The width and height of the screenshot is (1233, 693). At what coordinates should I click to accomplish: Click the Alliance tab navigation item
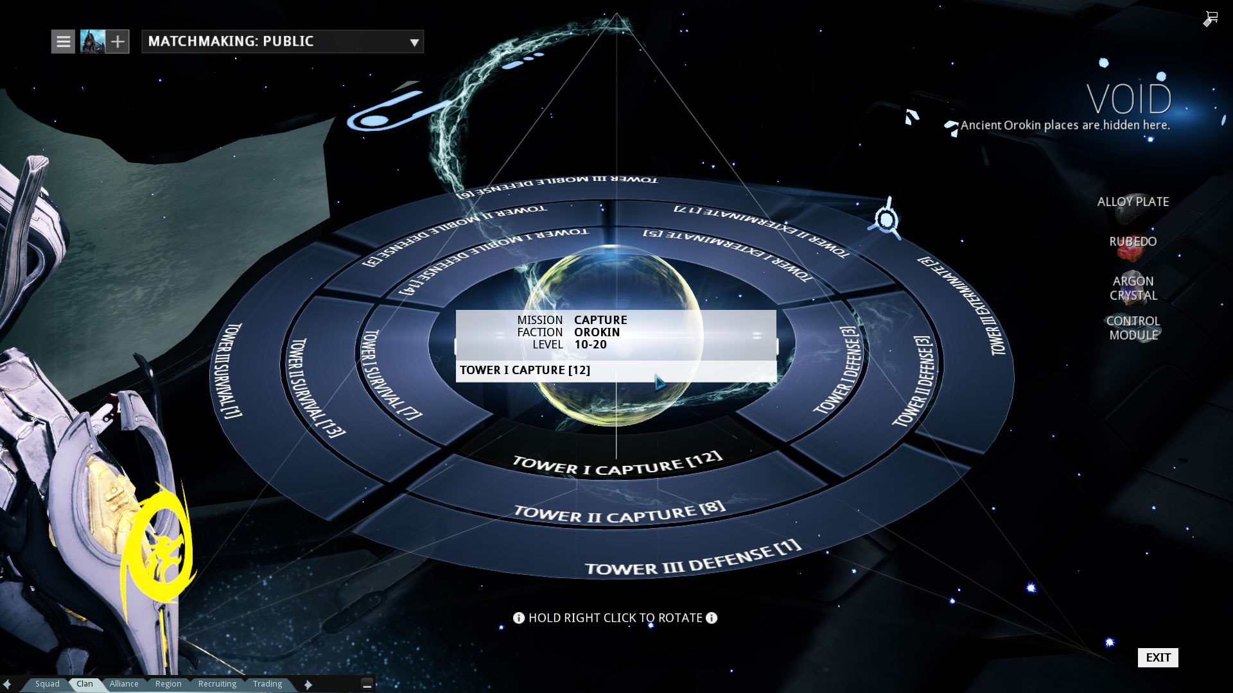124,683
